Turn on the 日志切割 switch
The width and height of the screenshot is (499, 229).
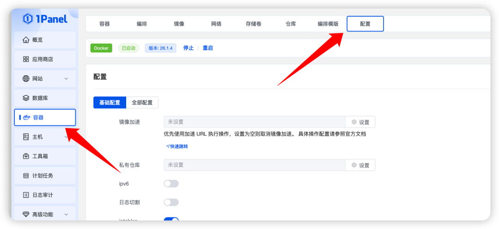171,202
